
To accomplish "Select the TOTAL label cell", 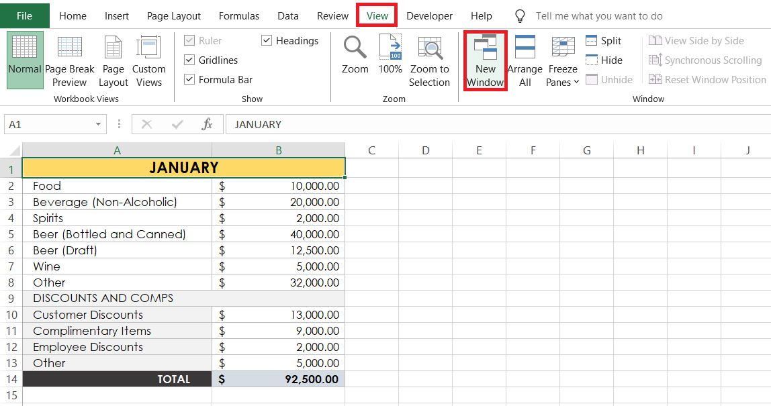I will coord(117,379).
